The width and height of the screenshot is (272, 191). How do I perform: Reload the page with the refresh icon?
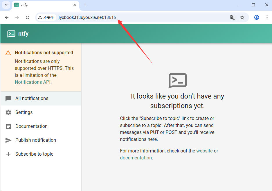[x=28, y=17]
